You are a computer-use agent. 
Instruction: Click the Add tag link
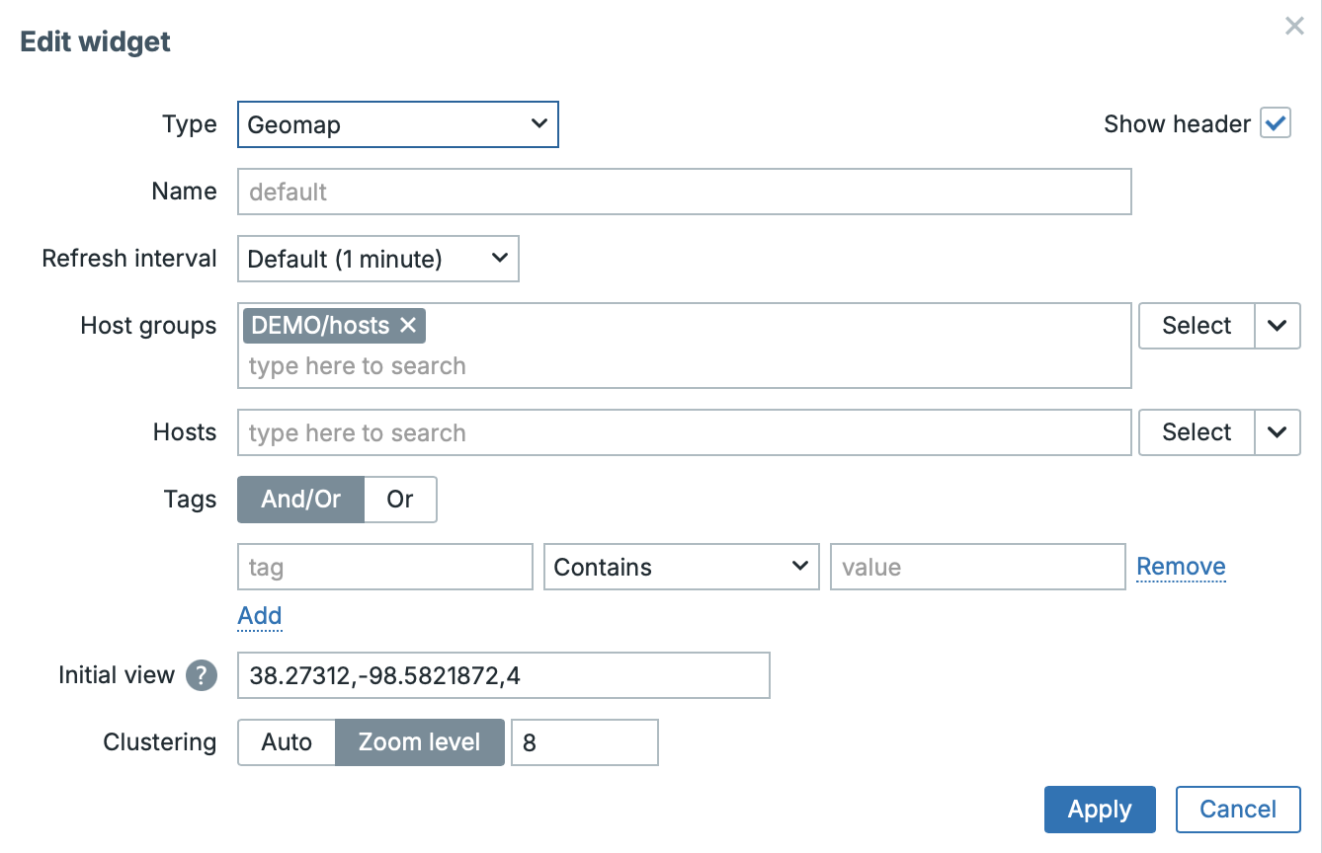[260, 616]
